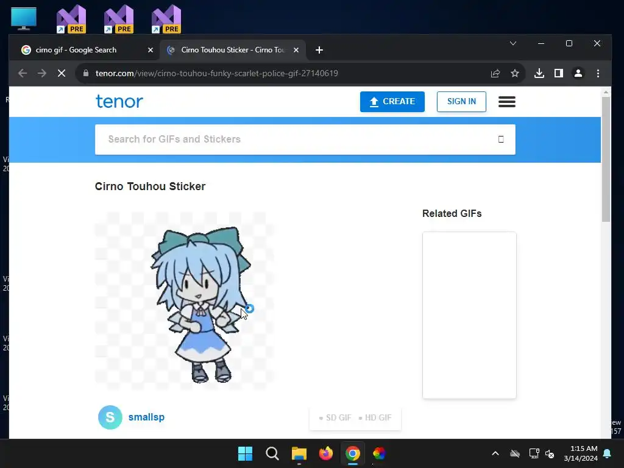Toggle the Chrome side panel
The height and width of the screenshot is (468, 624).
point(559,73)
